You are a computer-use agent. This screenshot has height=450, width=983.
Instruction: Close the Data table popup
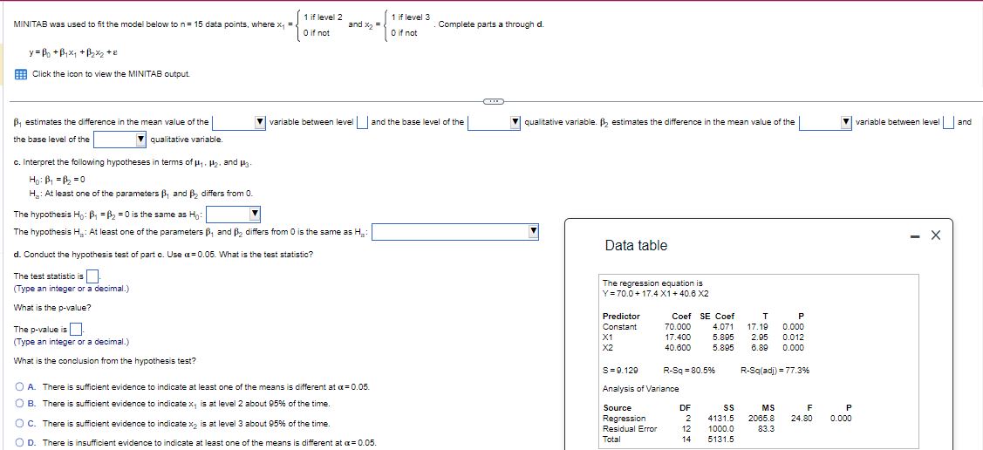pyautogui.click(x=935, y=235)
